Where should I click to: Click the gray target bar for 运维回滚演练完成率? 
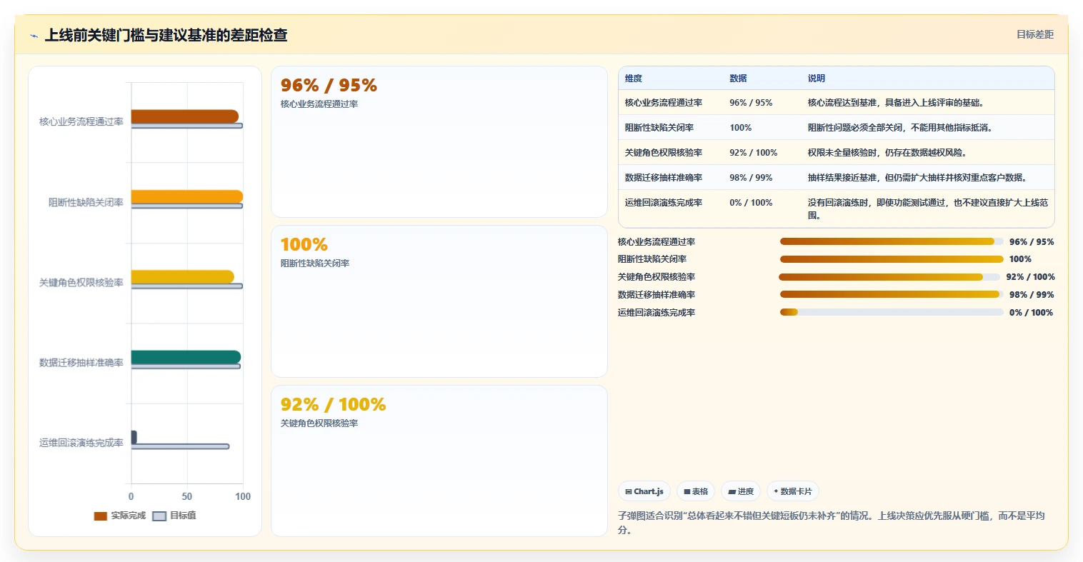[x=180, y=446]
